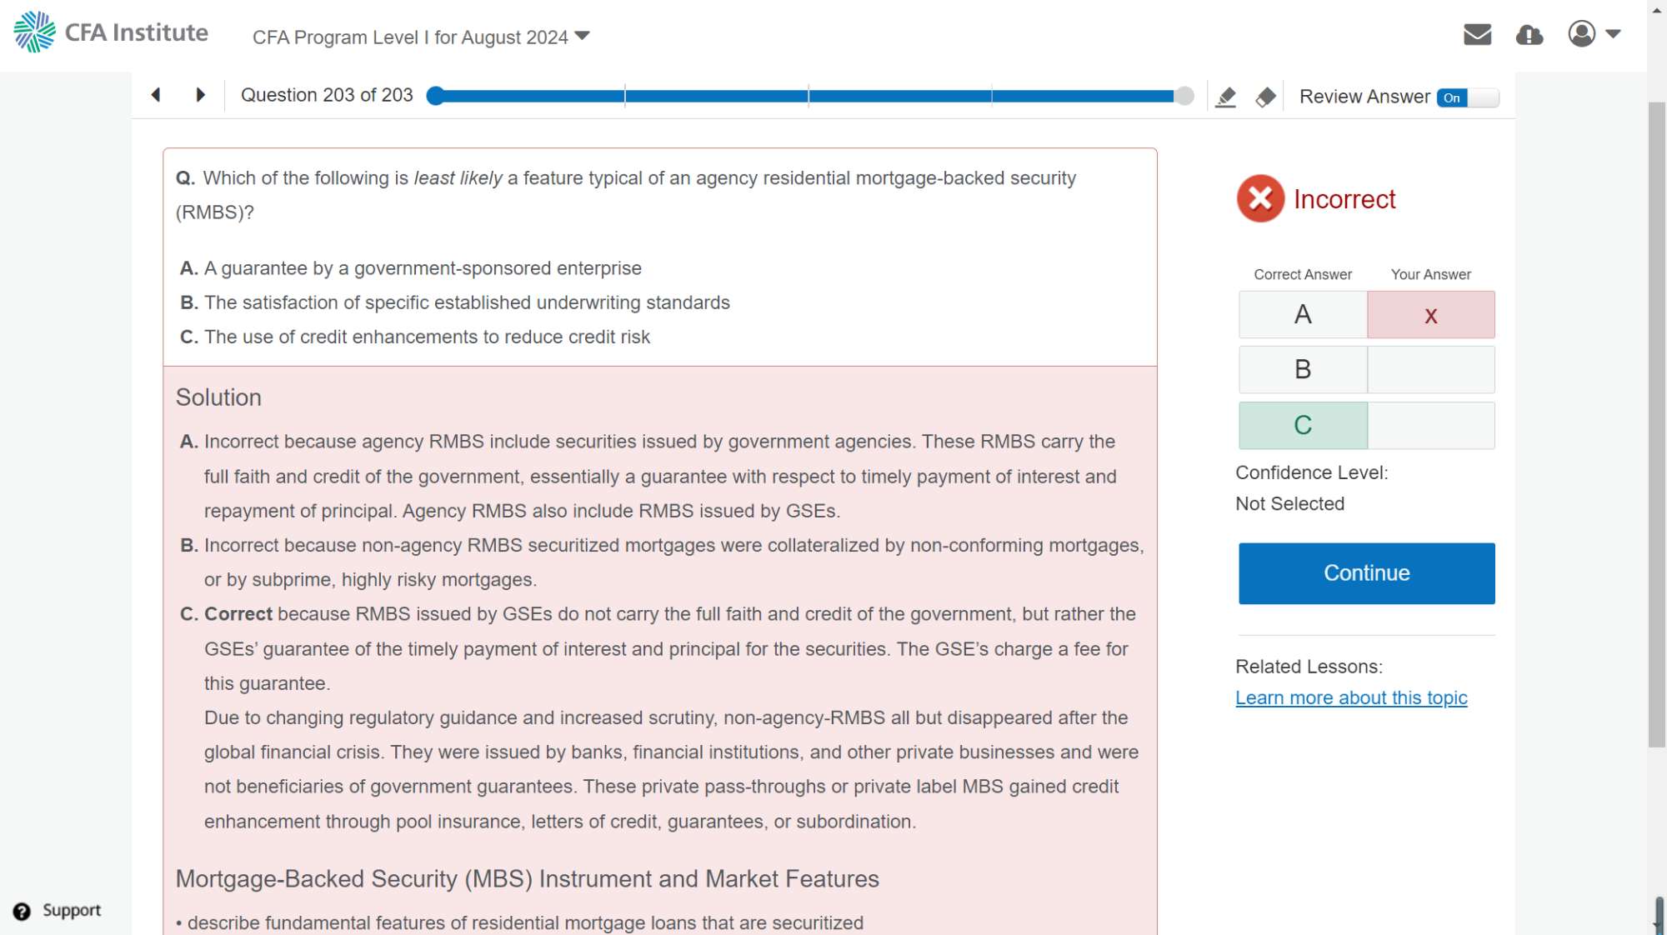Click the question progress slider handle

tap(1184, 96)
